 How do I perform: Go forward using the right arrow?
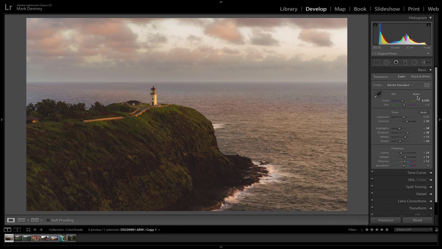[x=41, y=230]
